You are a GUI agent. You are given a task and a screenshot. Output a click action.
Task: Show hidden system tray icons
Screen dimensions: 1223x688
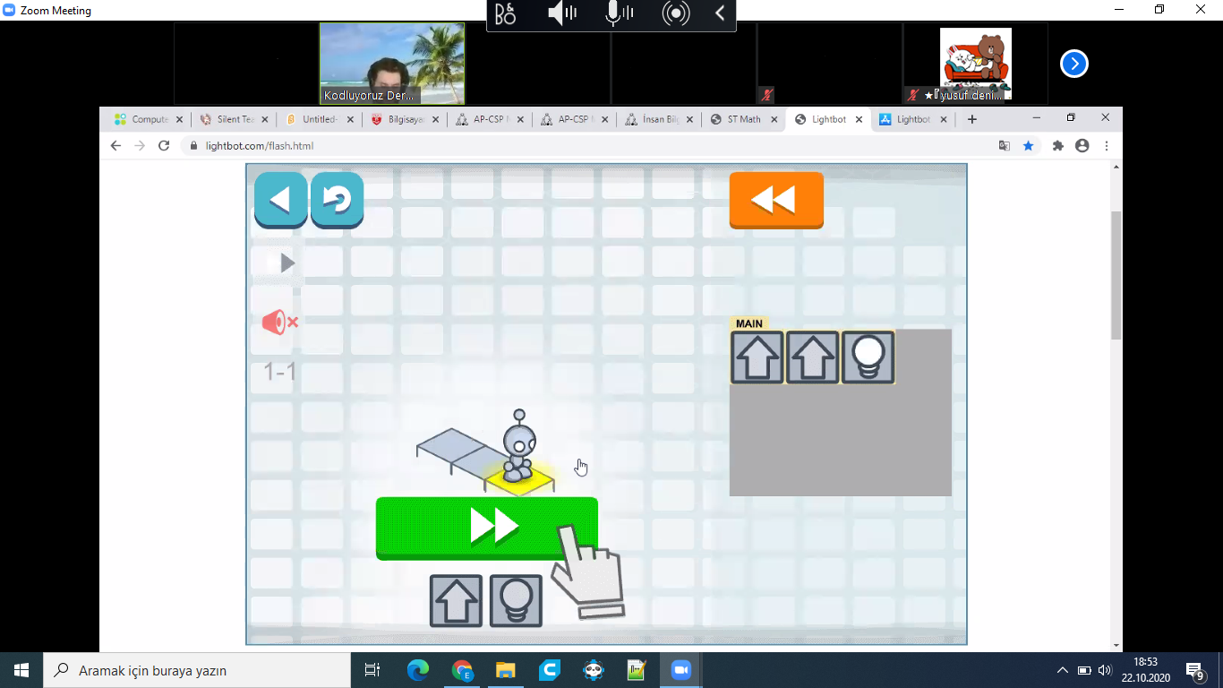click(1063, 670)
